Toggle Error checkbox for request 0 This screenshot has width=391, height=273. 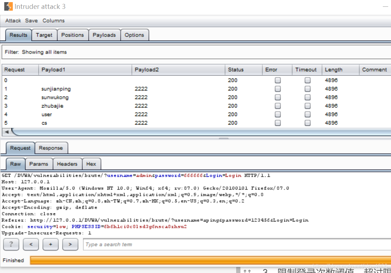tap(278, 80)
